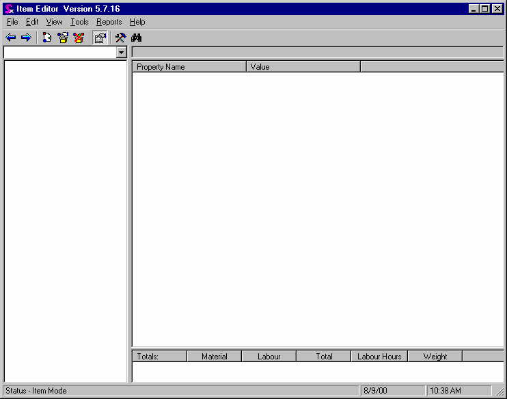Toggle the pressed properties view toolbar icon
The image size is (507, 399).
100,38
